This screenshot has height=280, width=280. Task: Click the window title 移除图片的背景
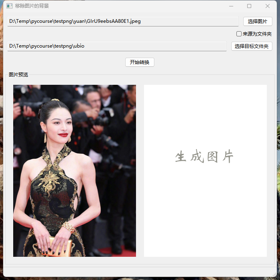32,6
